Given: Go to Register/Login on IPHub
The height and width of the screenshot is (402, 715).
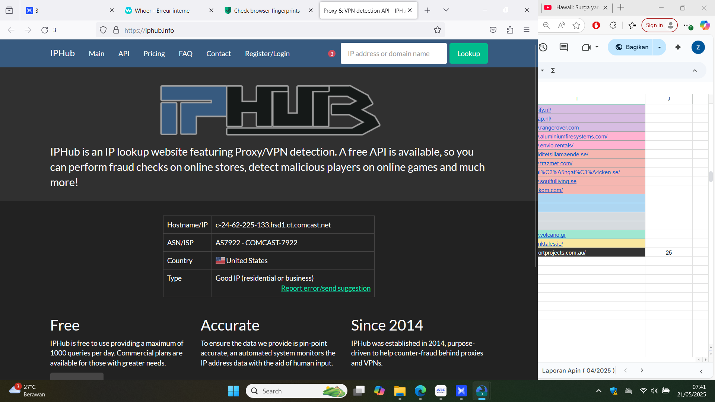Looking at the screenshot, I should pos(267,54).
